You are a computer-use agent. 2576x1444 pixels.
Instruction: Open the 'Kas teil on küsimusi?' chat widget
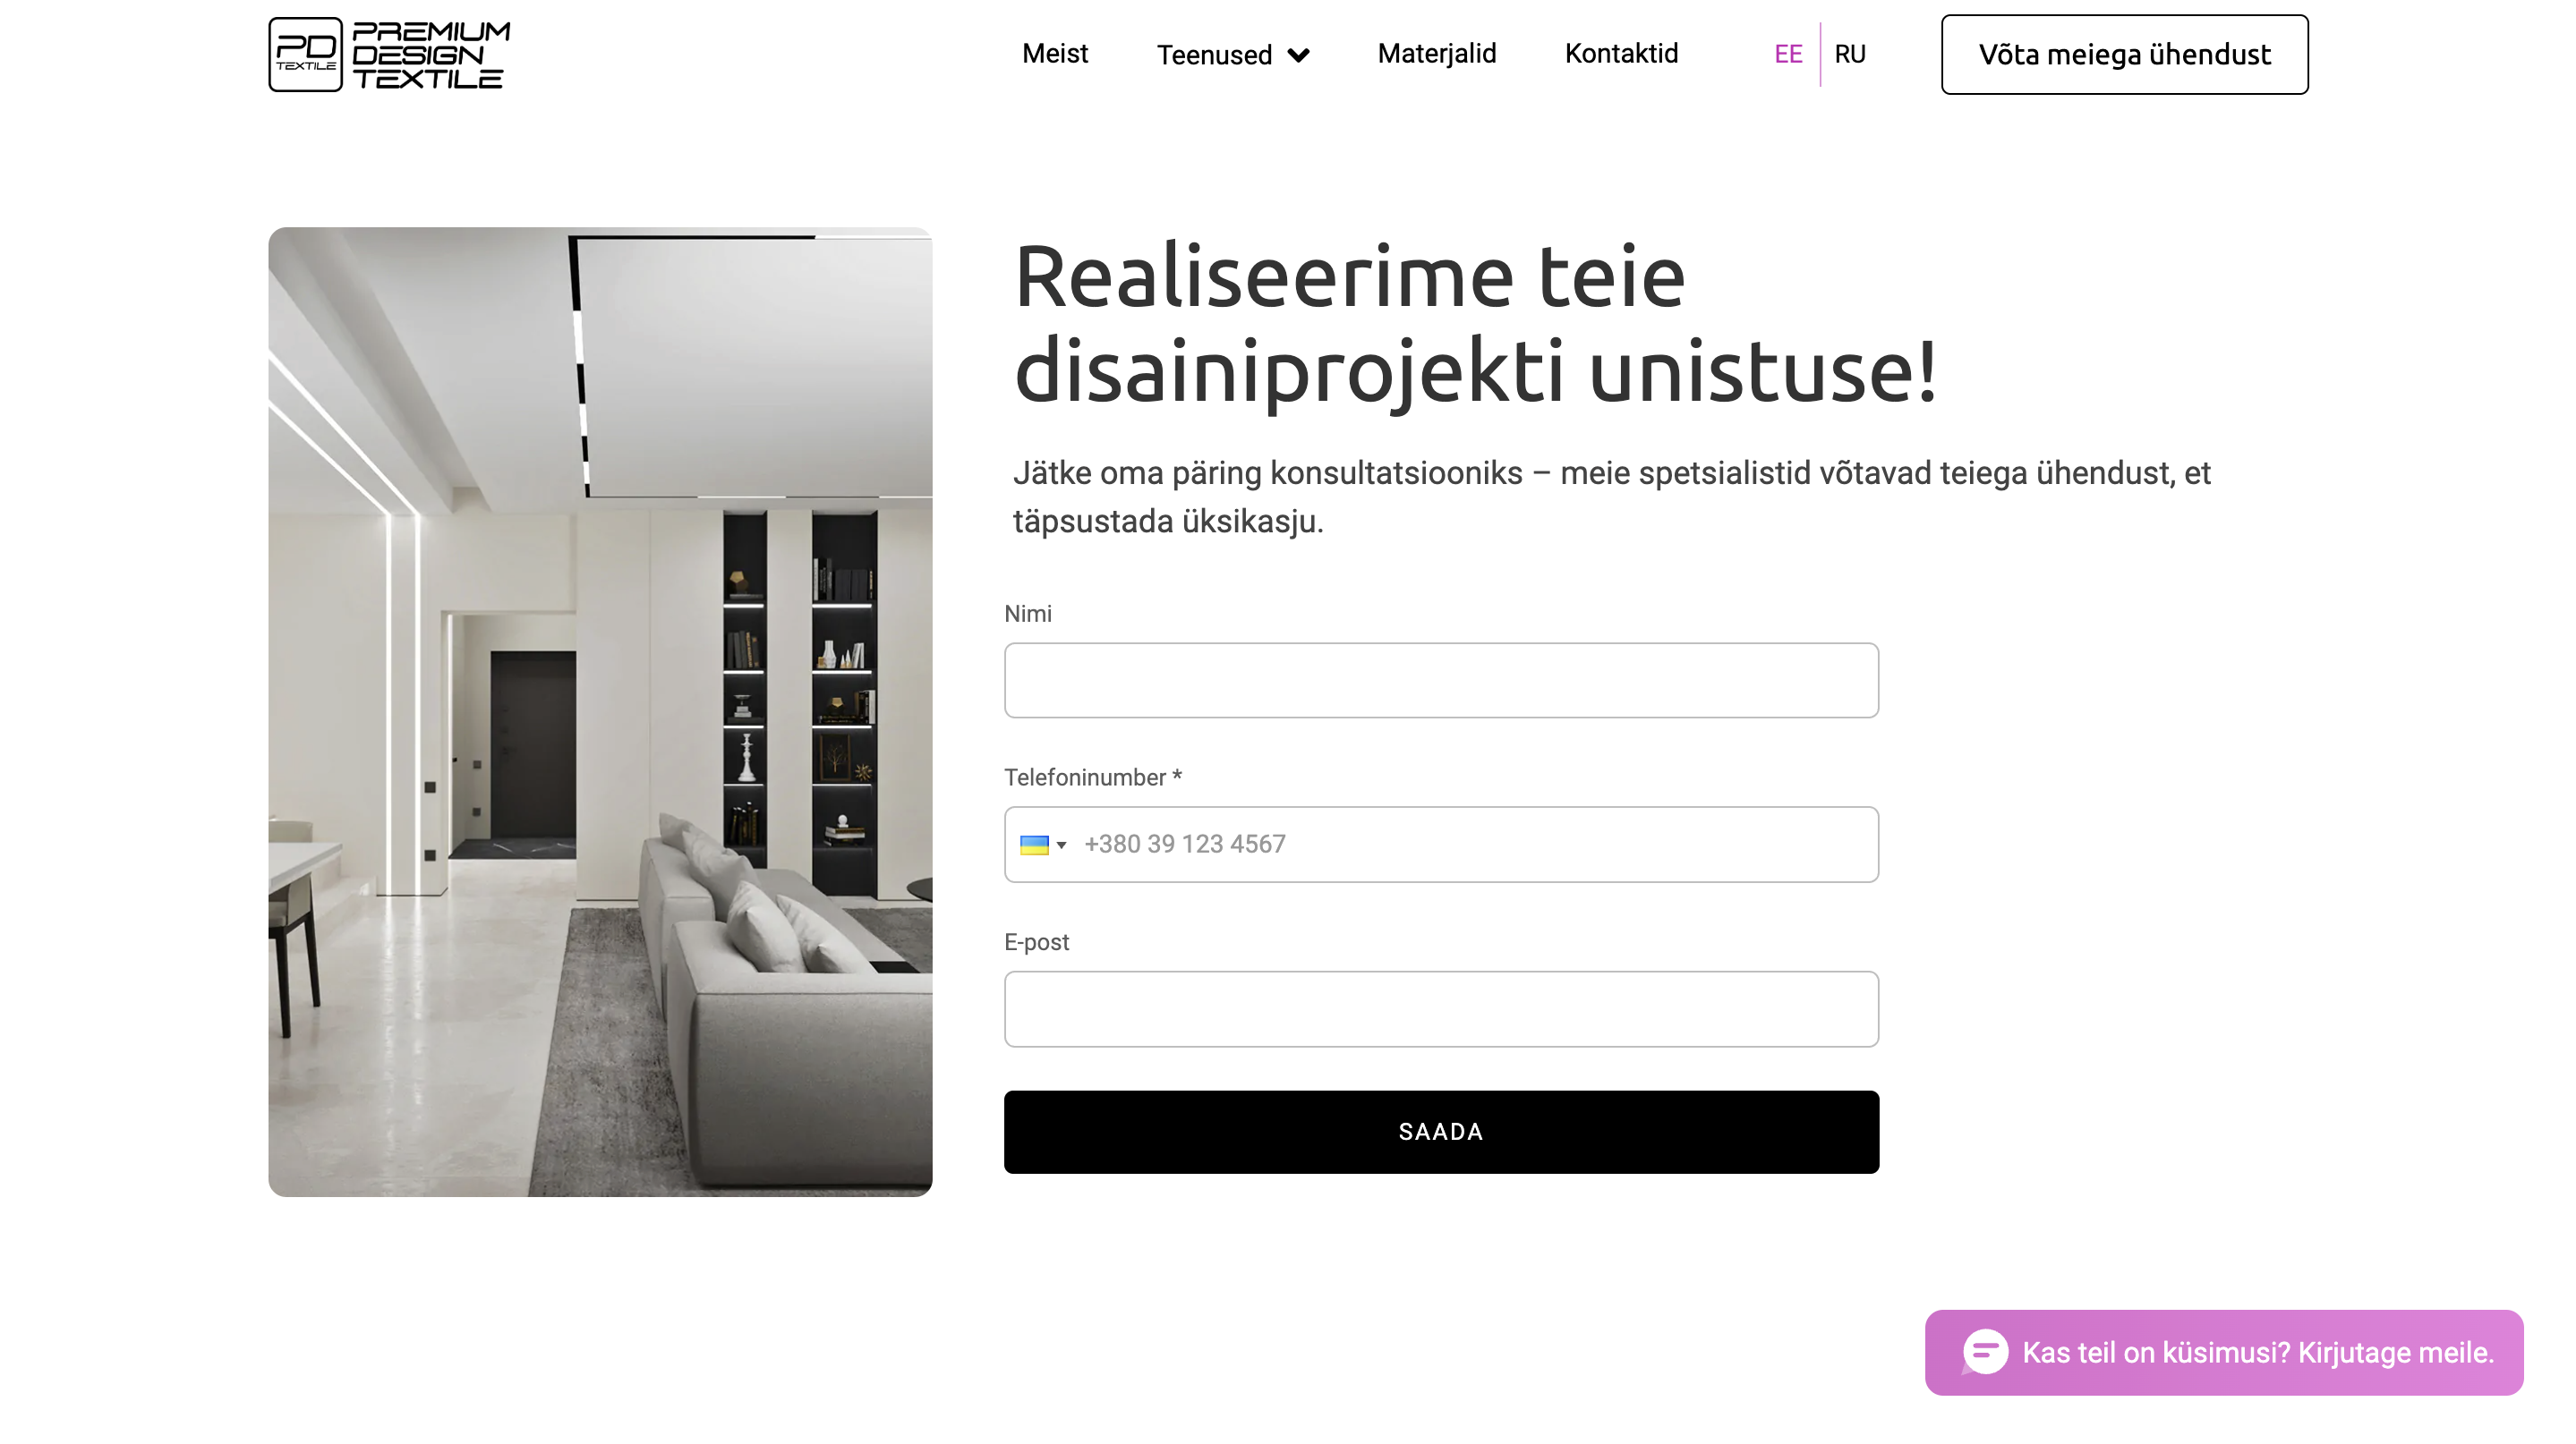2223,1352
